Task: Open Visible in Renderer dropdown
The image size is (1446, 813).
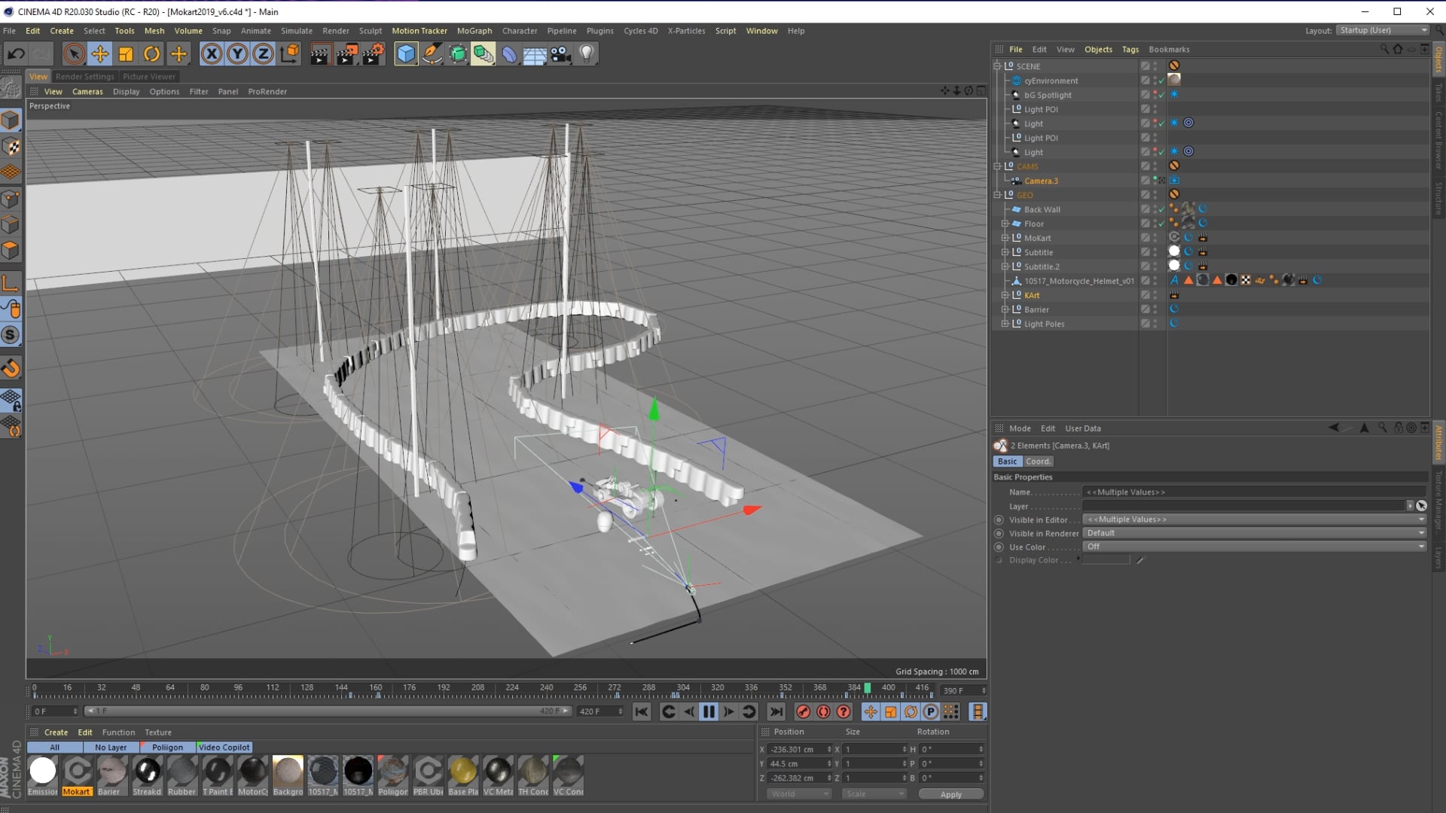Action: (1255, 533)
